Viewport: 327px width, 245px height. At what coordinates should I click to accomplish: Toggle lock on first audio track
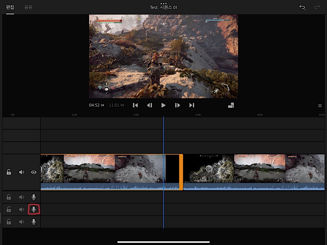pyautogui.click(x=9, y=197)
